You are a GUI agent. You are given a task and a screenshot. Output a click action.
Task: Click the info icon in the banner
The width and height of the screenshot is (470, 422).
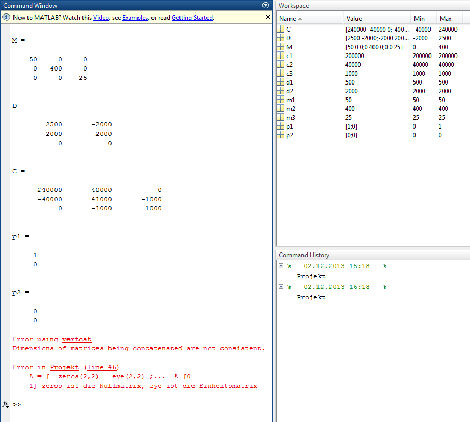point(6,18)
